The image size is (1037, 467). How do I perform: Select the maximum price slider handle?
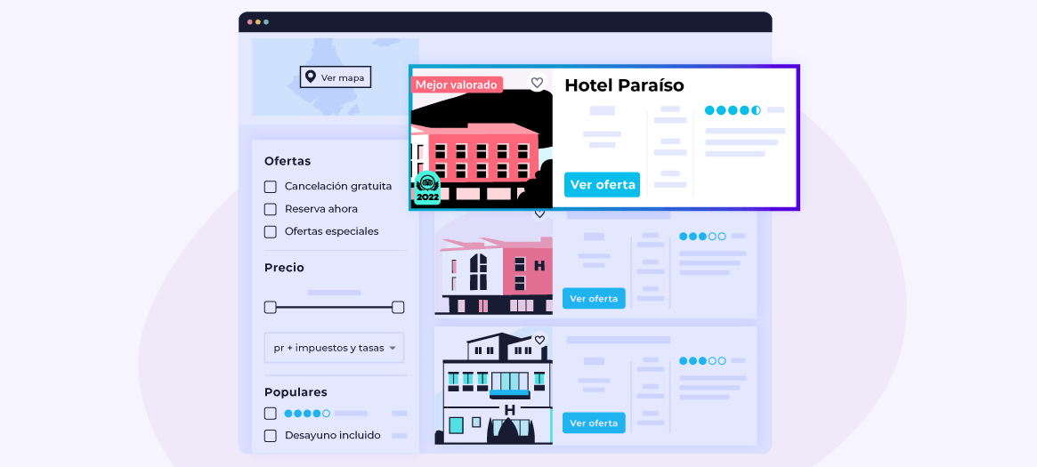[398, 307]
